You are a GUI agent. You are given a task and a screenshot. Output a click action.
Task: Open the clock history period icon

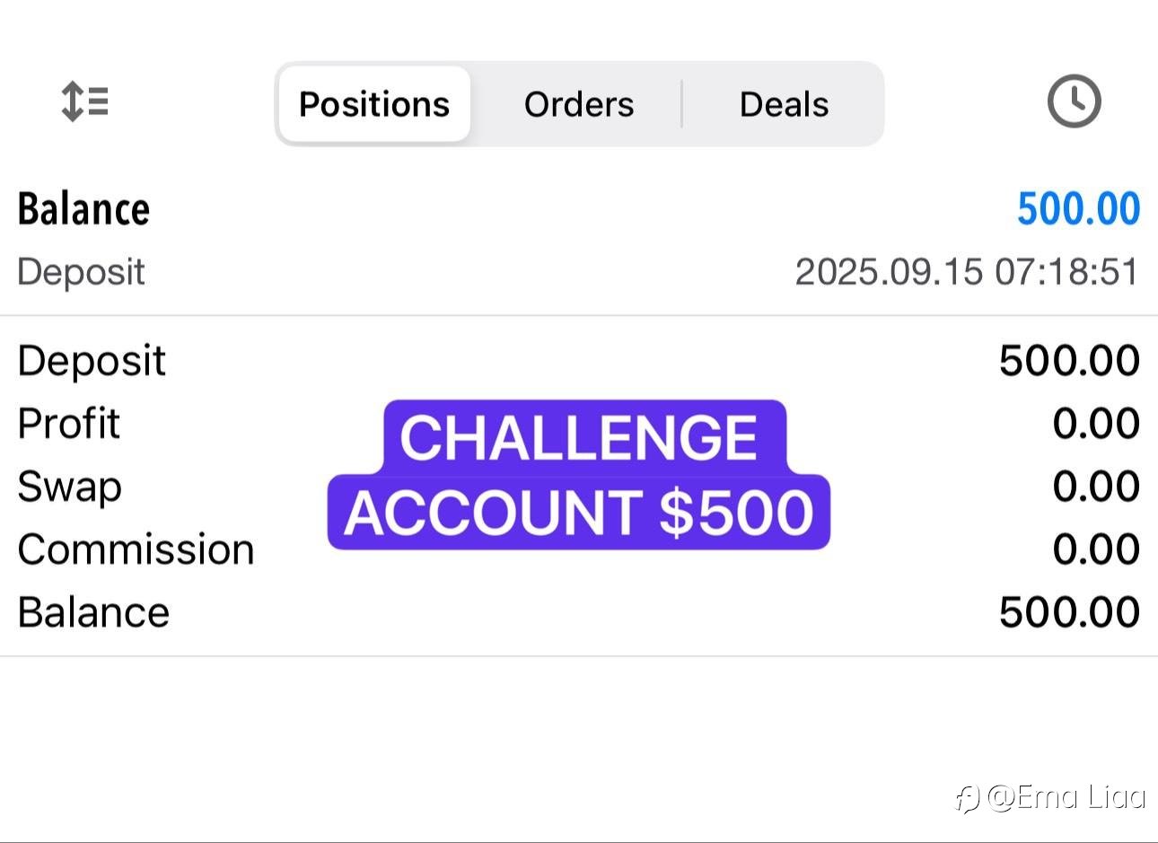[1074, 101]
